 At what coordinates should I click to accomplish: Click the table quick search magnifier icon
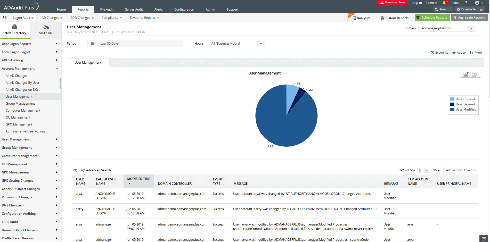point(75,170)
